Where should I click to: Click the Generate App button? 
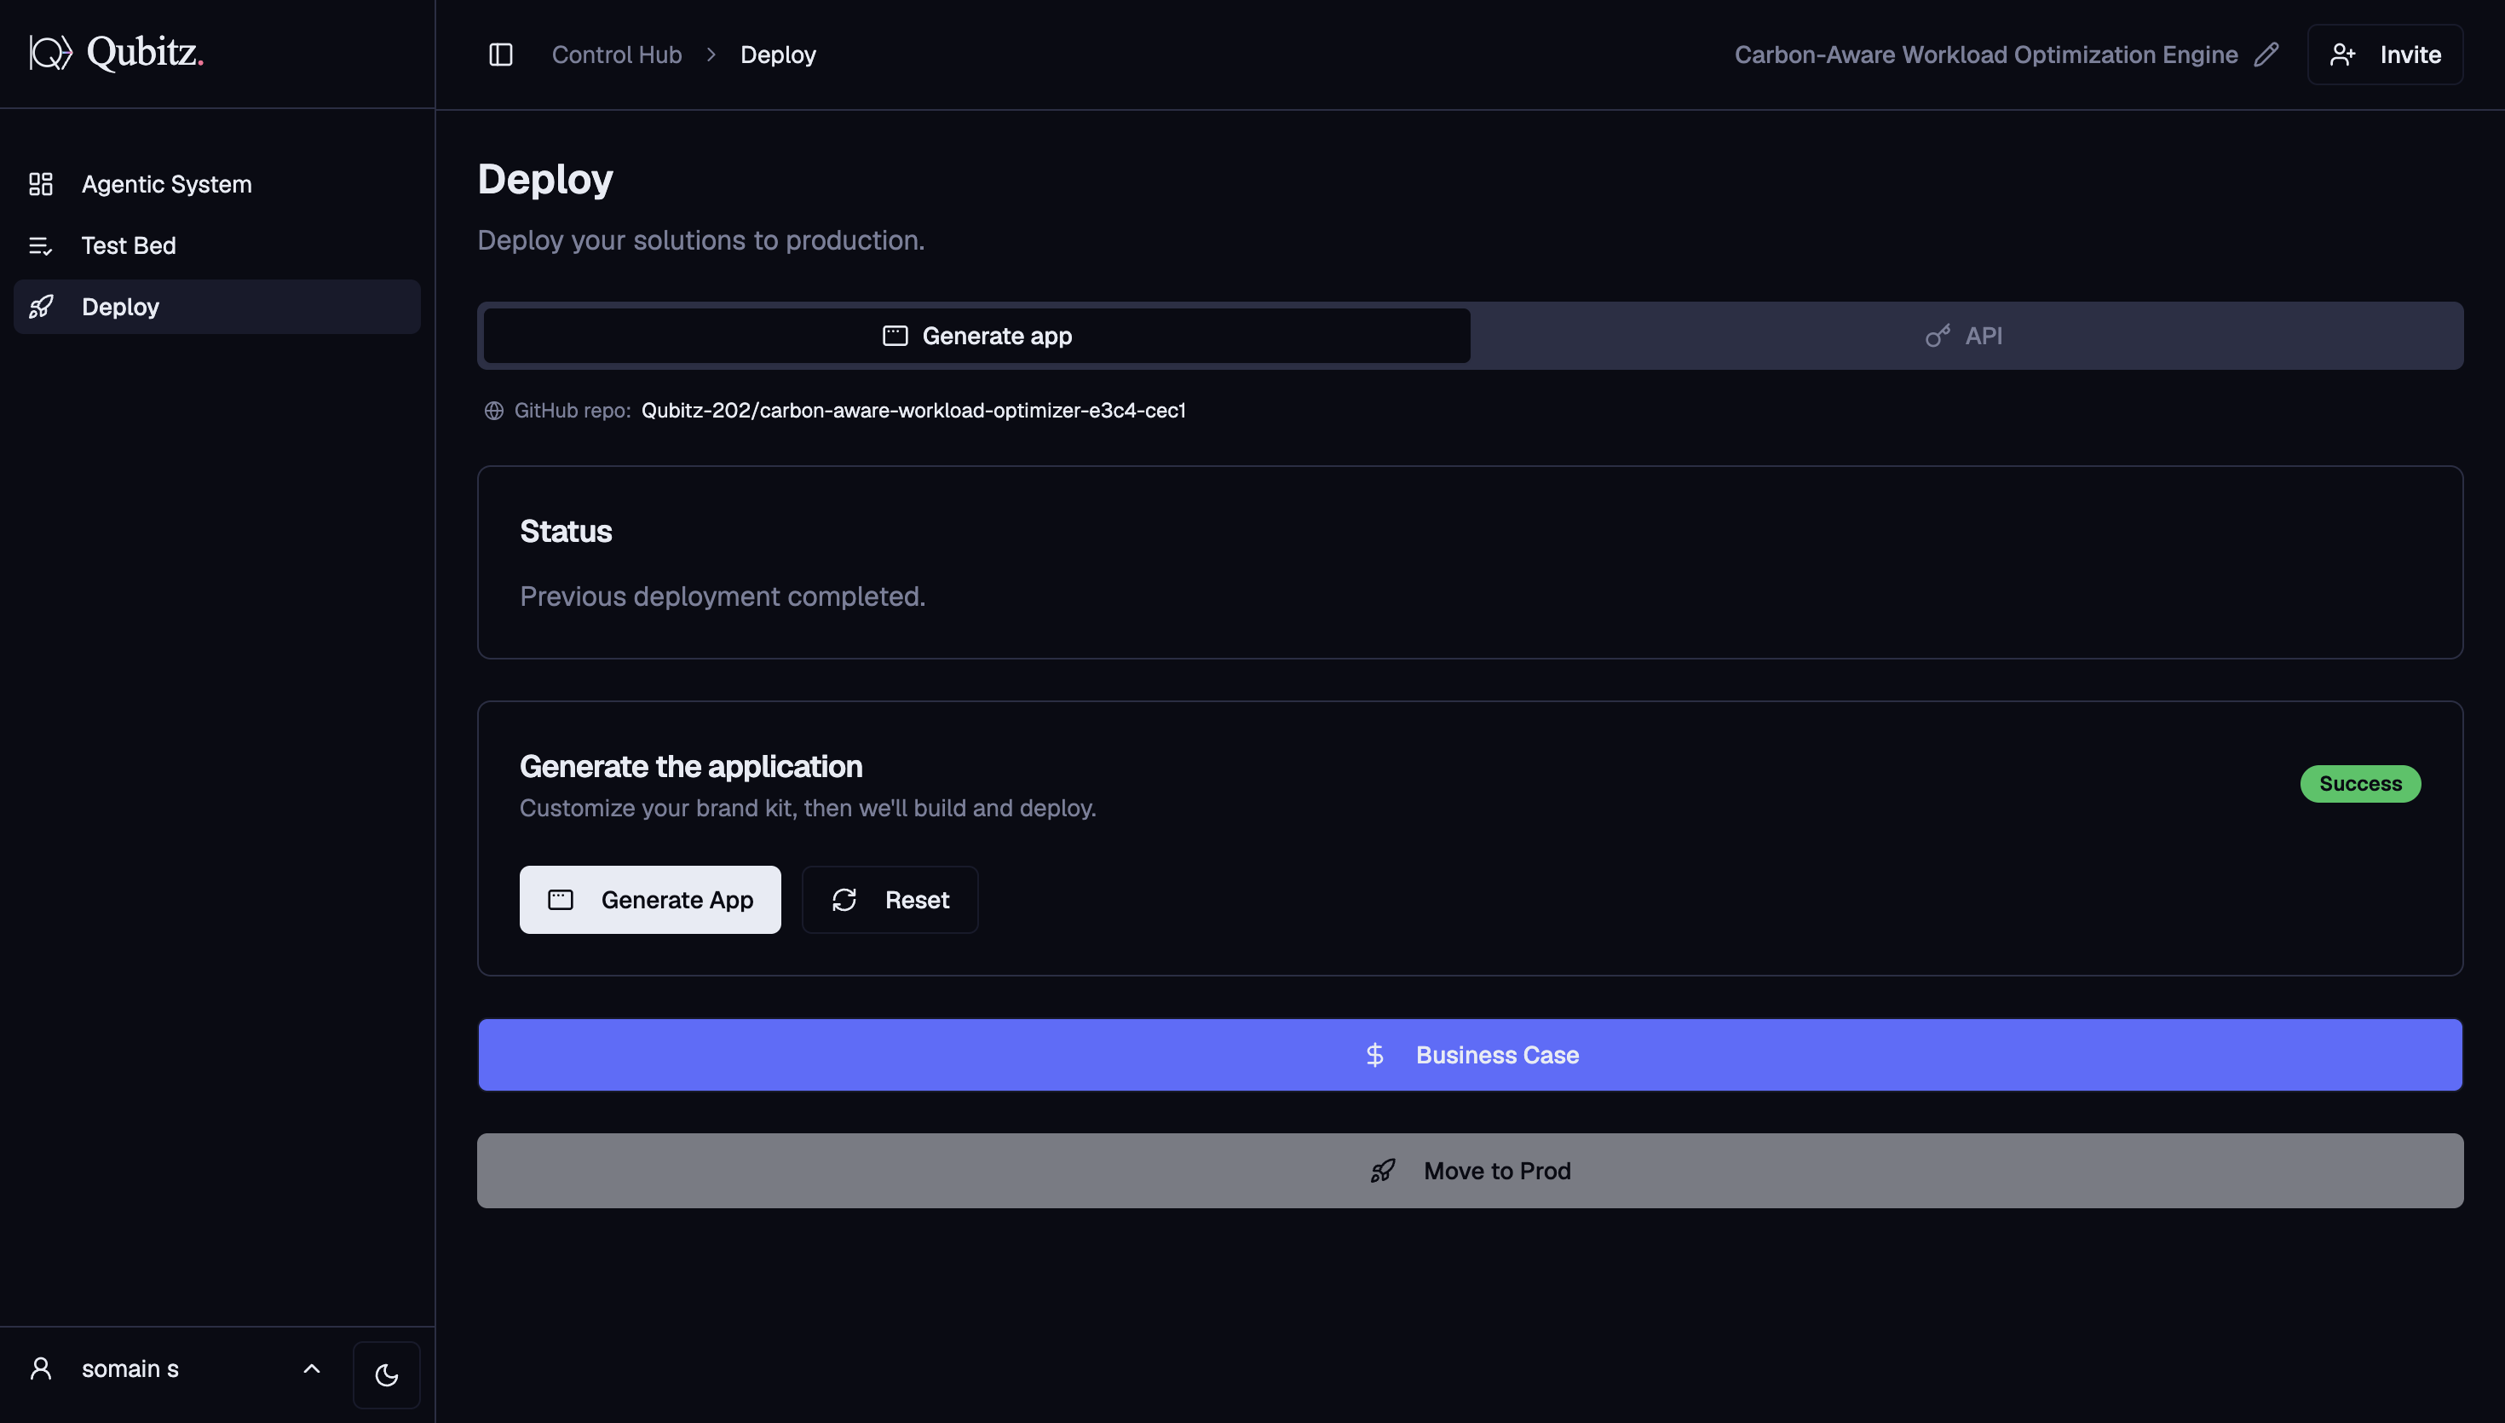pos(651,900)
